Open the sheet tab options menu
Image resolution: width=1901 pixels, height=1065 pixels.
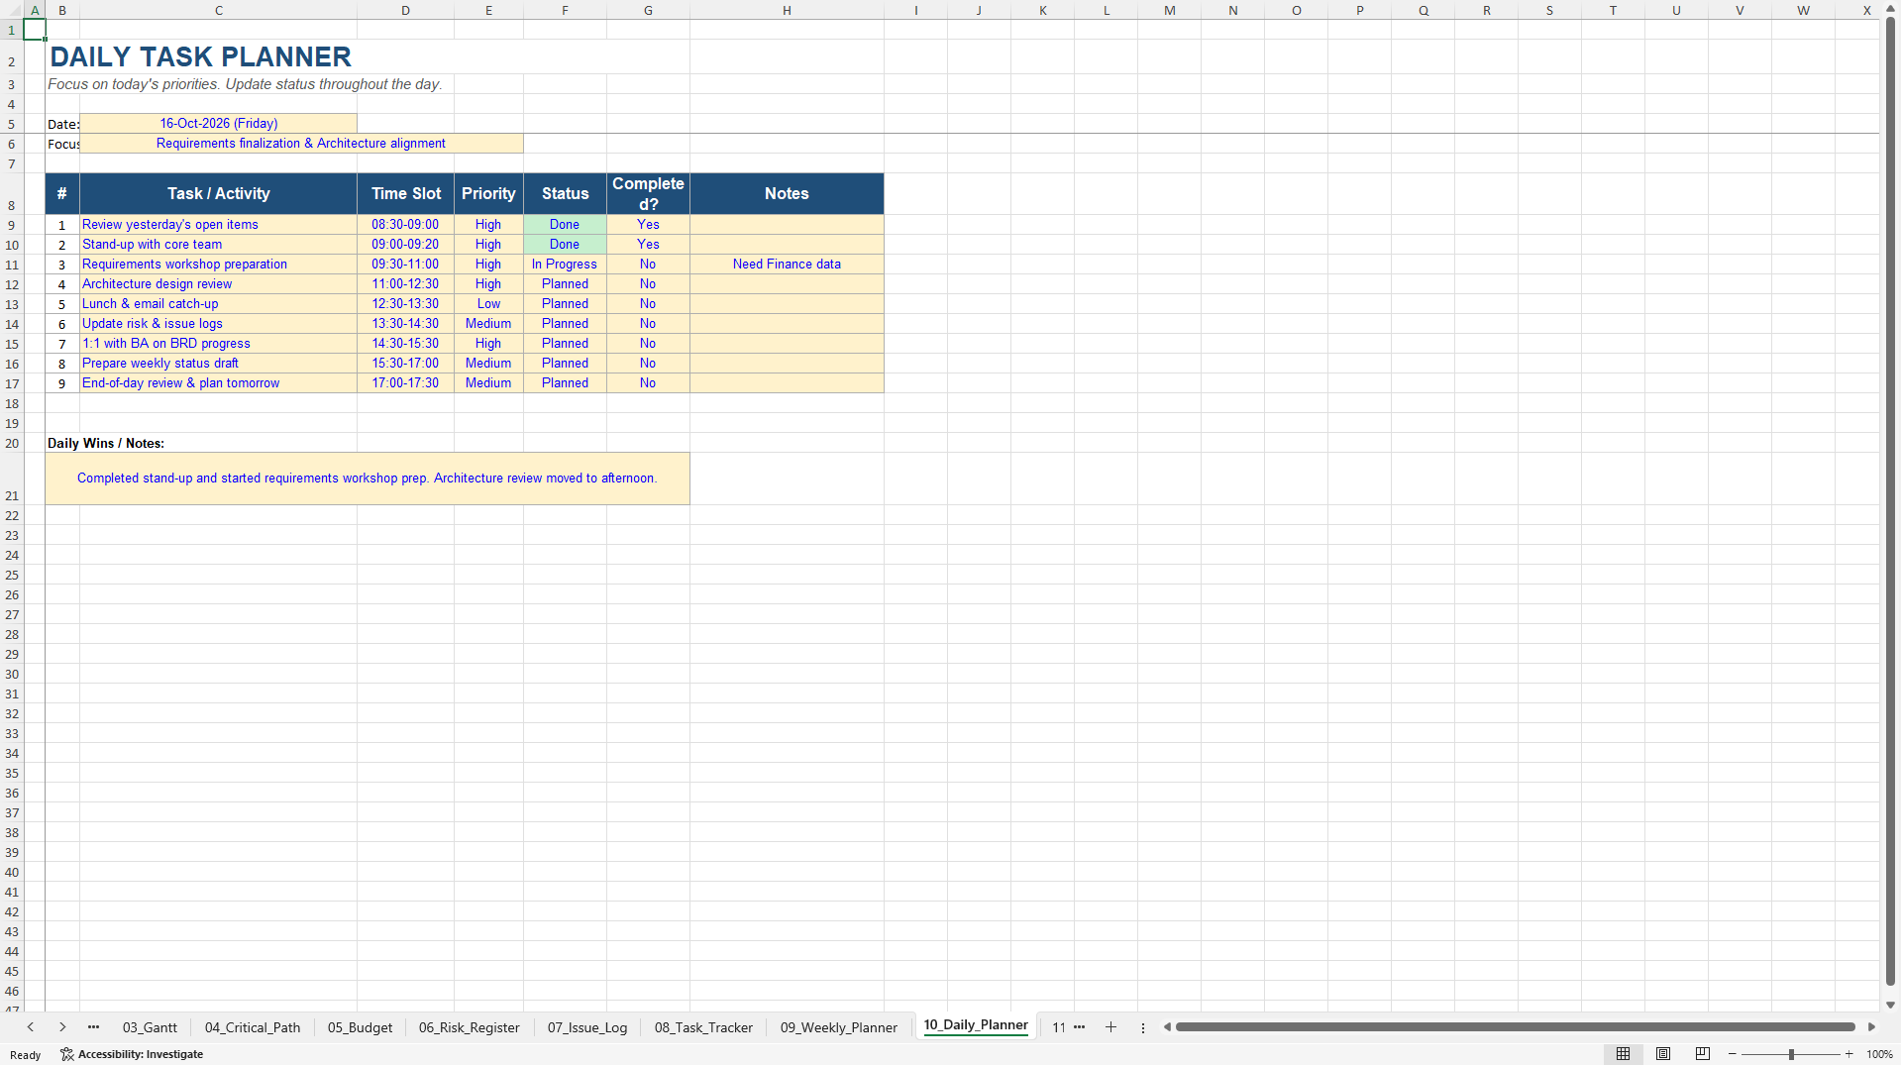click(x=1142, y=1027)
